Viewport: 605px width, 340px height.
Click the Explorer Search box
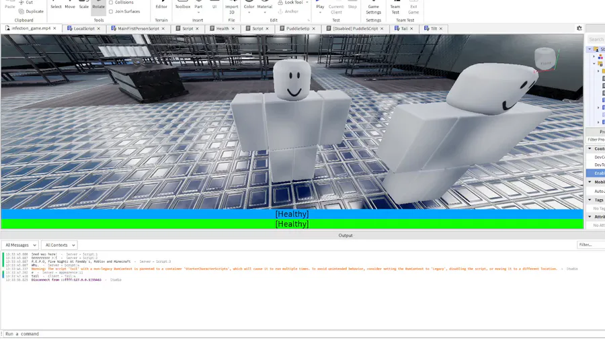click(x=596, y=40)
